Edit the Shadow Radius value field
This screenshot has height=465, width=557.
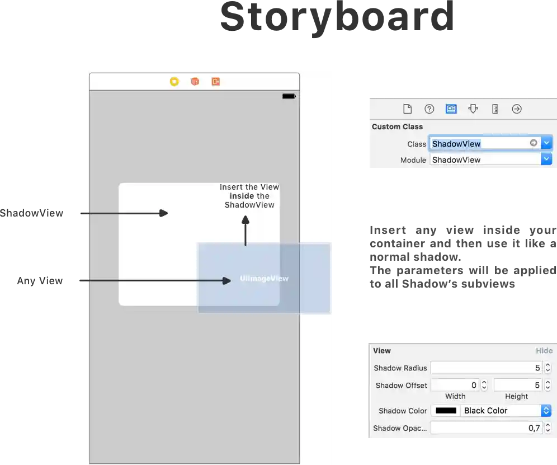487,368
